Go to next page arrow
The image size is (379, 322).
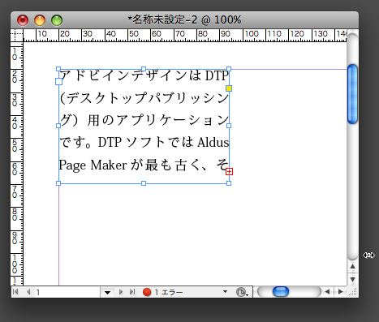click(x=121, y=292)
